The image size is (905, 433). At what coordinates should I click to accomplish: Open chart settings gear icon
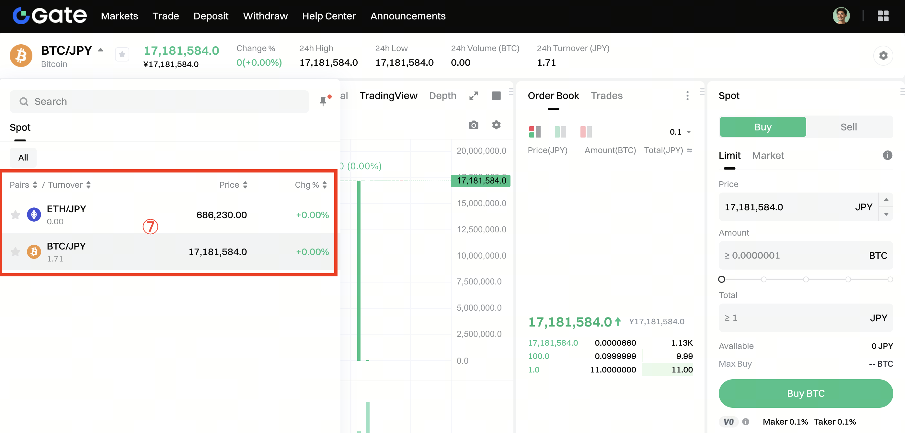pyautogui.click(x=496, y=125)
